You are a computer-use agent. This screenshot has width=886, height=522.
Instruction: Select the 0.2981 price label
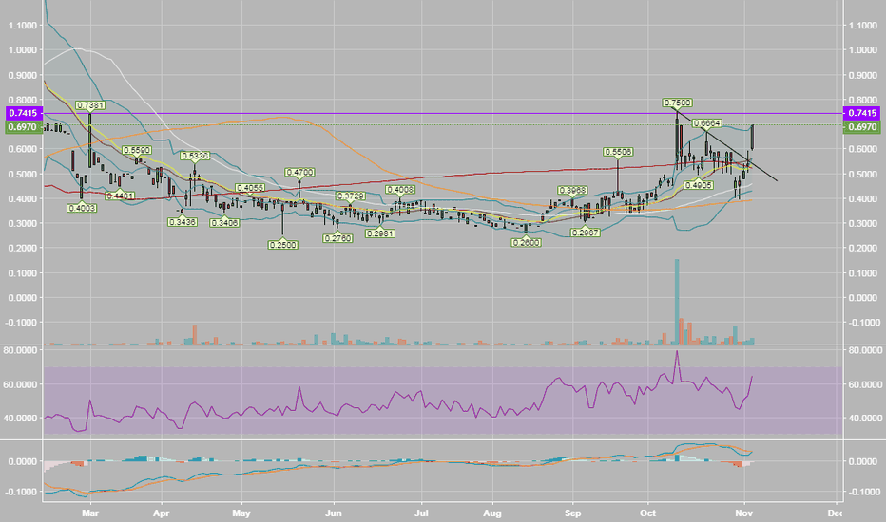pyautogui.click(x=379, y=233)
